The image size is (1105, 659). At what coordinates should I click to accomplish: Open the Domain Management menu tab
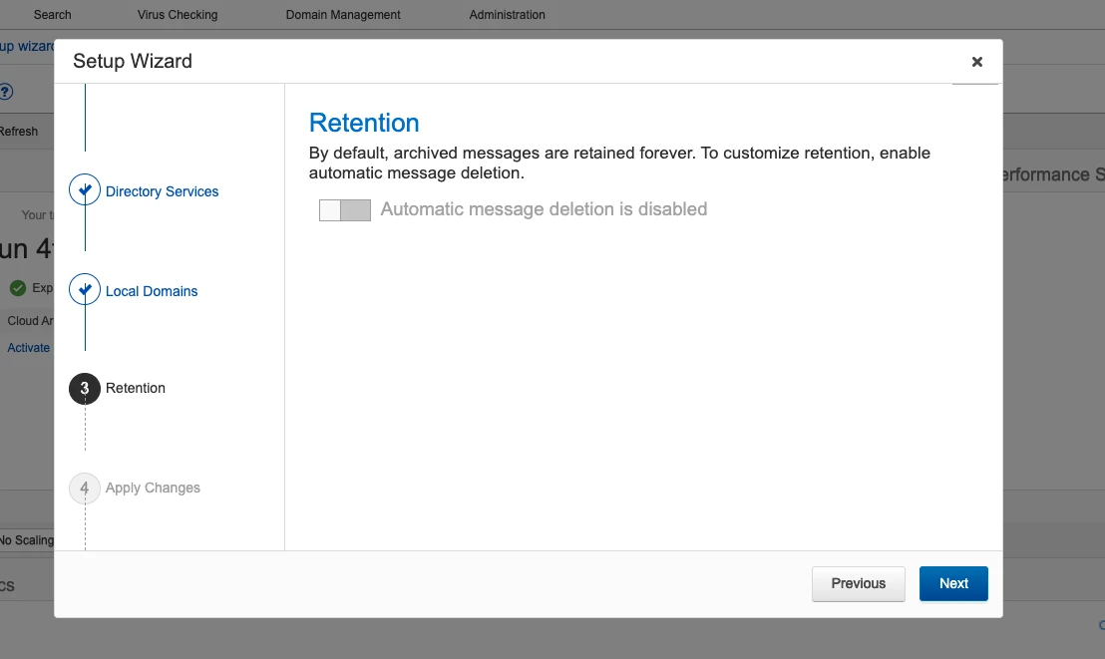[x=343, y=15]
